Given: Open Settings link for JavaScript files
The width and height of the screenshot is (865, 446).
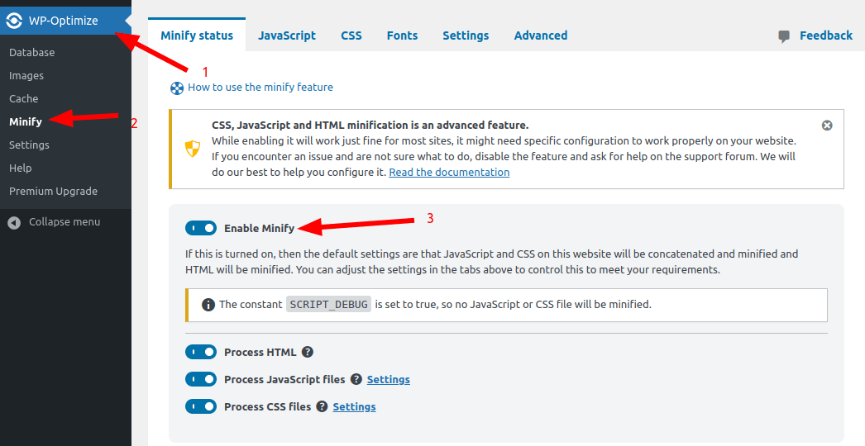Looking at the screenshot, I should 389,379.
